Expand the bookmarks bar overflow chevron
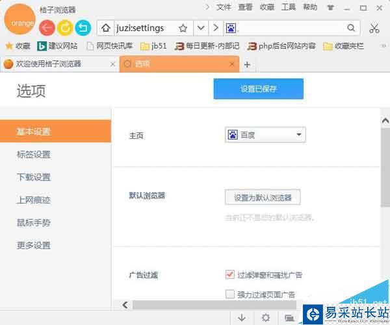Screen dimensions: 390x325 click(x=383, y=46)
